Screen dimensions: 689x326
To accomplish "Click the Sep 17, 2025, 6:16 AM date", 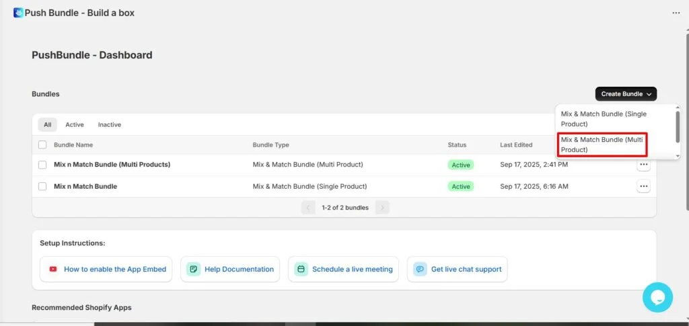I will 534,186.
